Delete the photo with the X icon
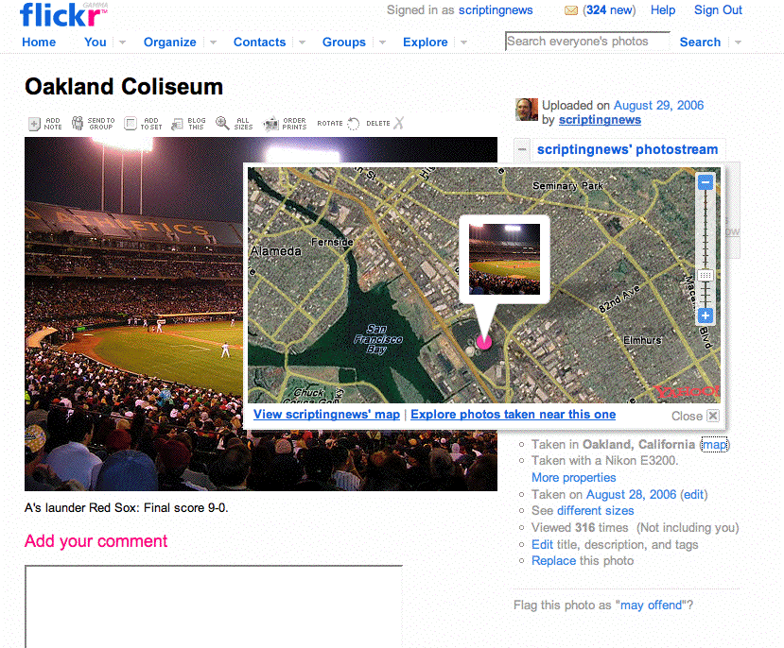 [398, 124]
